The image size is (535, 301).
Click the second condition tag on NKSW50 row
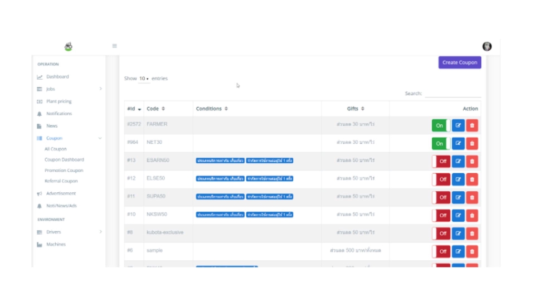point(270,215)
